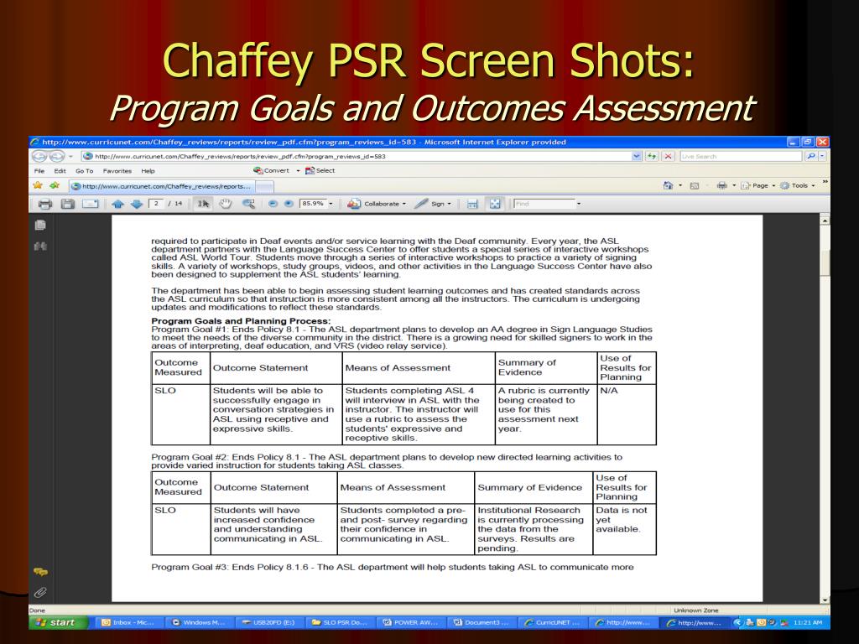The height and width of the screenshot is (644, 859).
Task: Open the Edit menu
Action: [x=60, y=171]
